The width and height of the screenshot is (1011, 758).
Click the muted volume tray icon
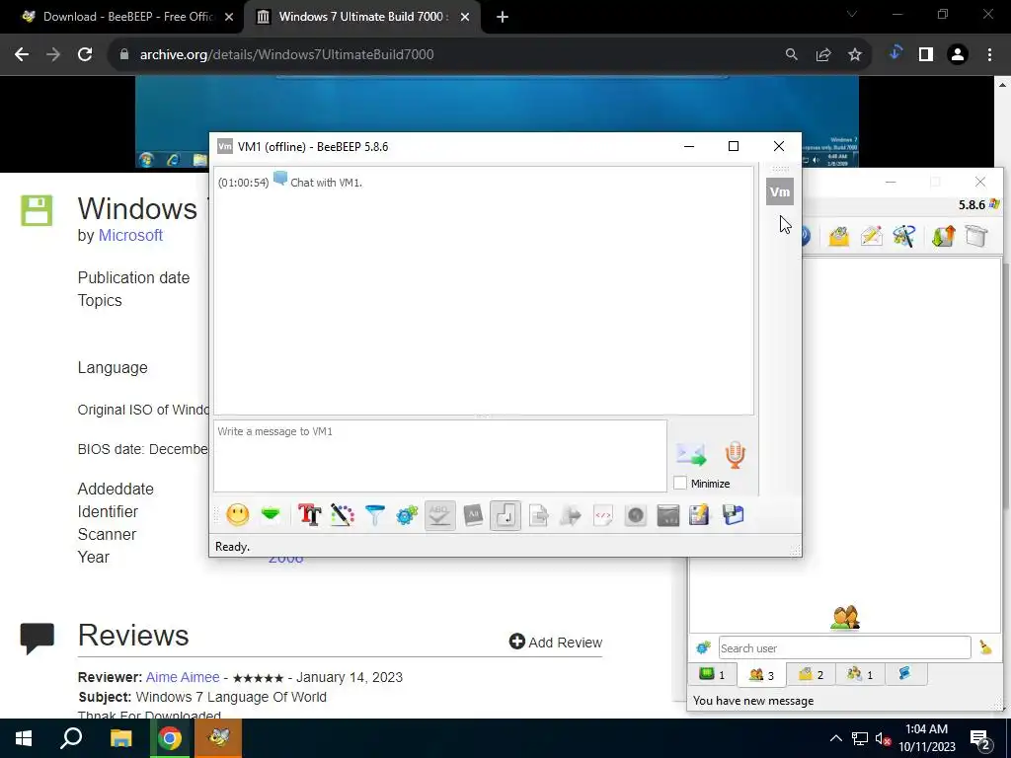884,739
